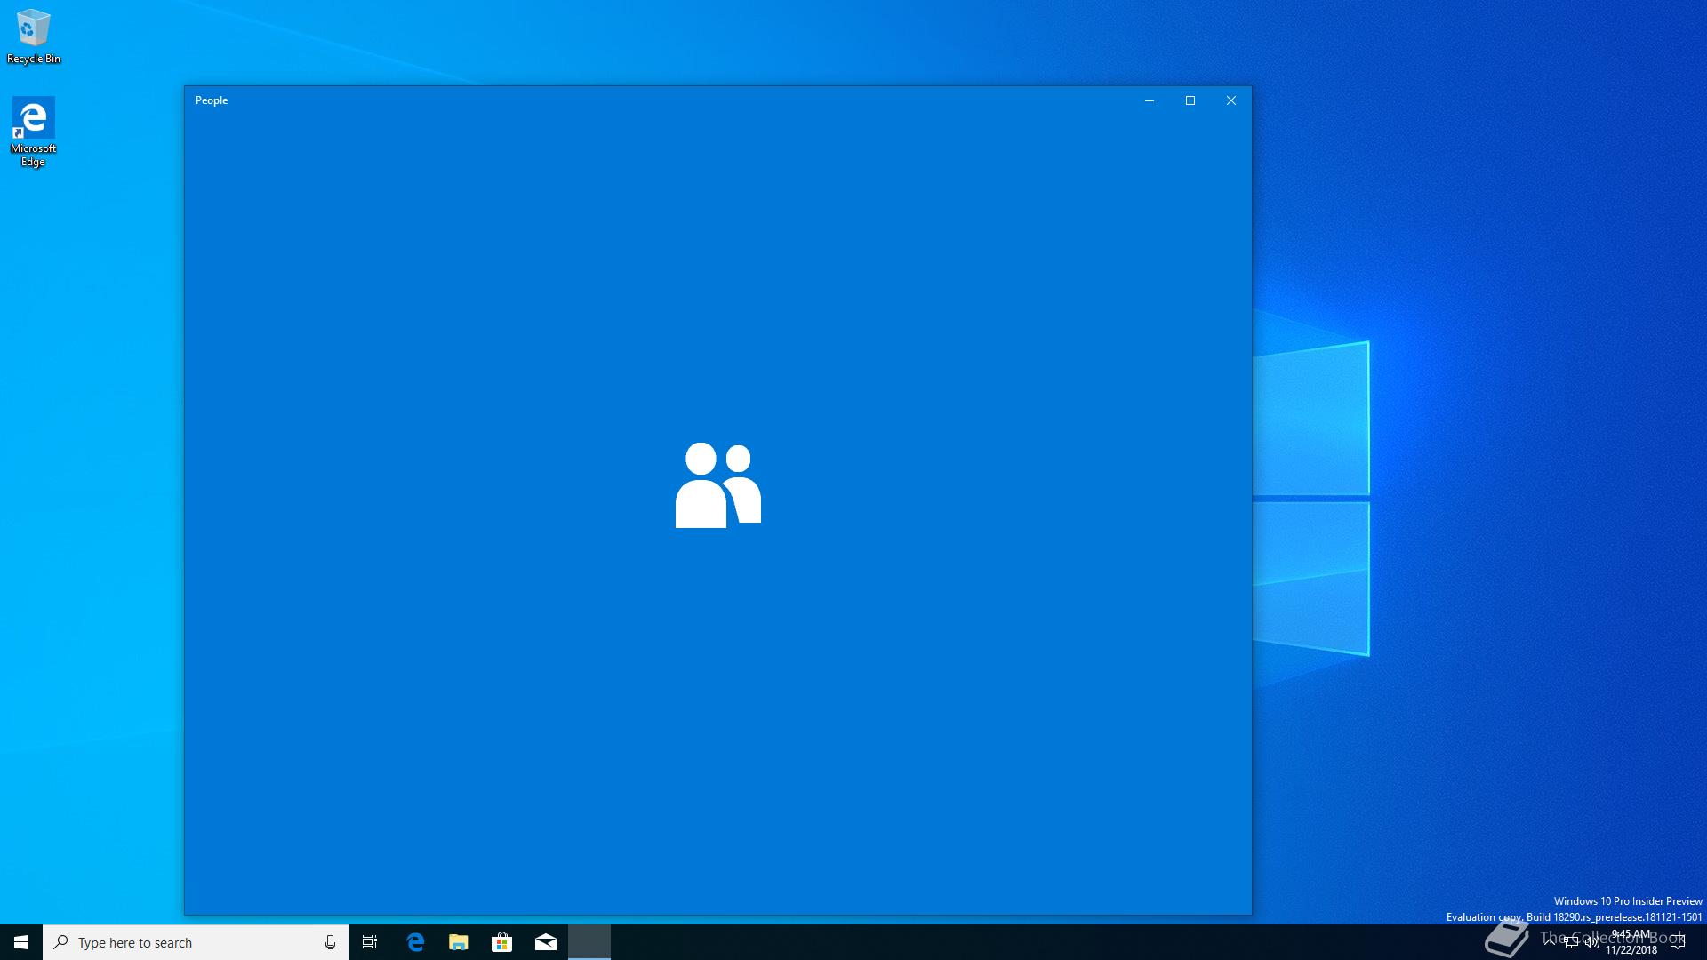Open the Mail app from the taskbar
The image size is (1707, 960).
546,942
